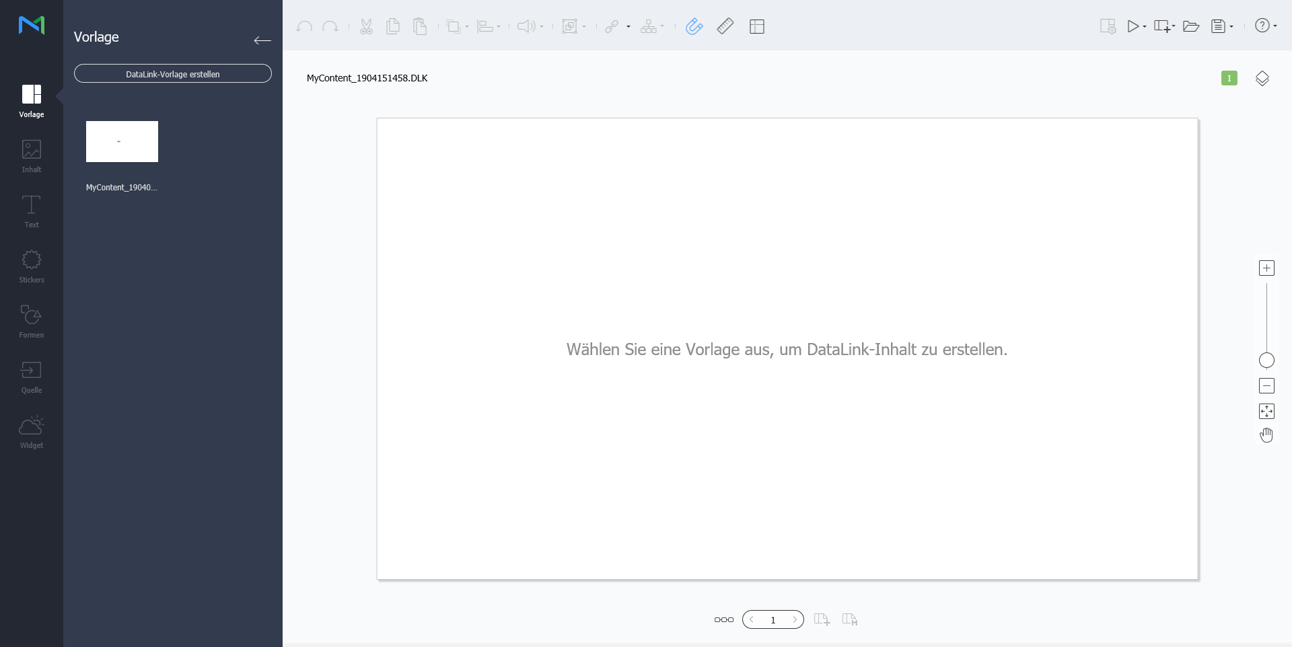Screen dimensions: 1292x647
Task: Click the fit-to-screen icon
Action: click(1266, 411)
